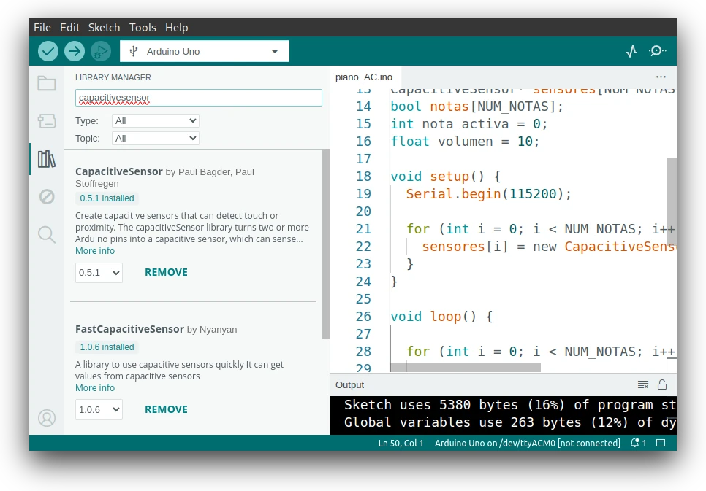Viewport: 706px width, 491px height.
Task: Expand the Topic filter dropdown
Action: point(156,138)
